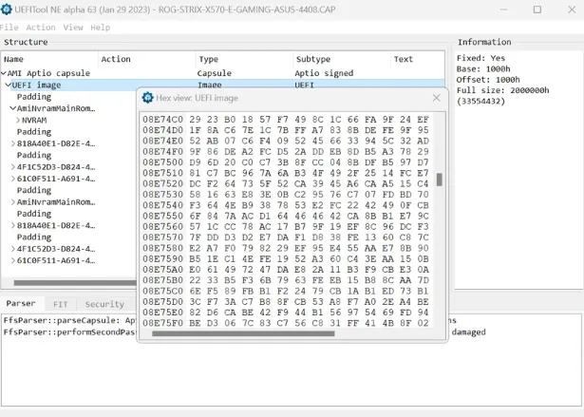Maximize the UEFITool window
This screenshot has width=584, height=417.
(537, 9)
